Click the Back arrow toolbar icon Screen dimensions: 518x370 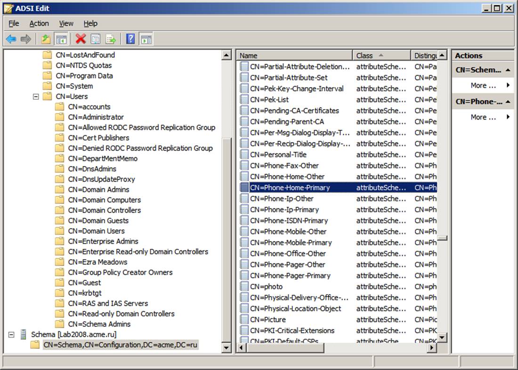click(11, 39)
